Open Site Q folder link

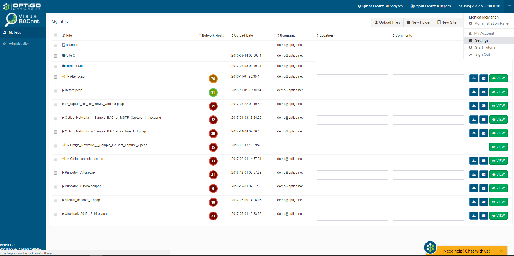click(x=71, y=55)
